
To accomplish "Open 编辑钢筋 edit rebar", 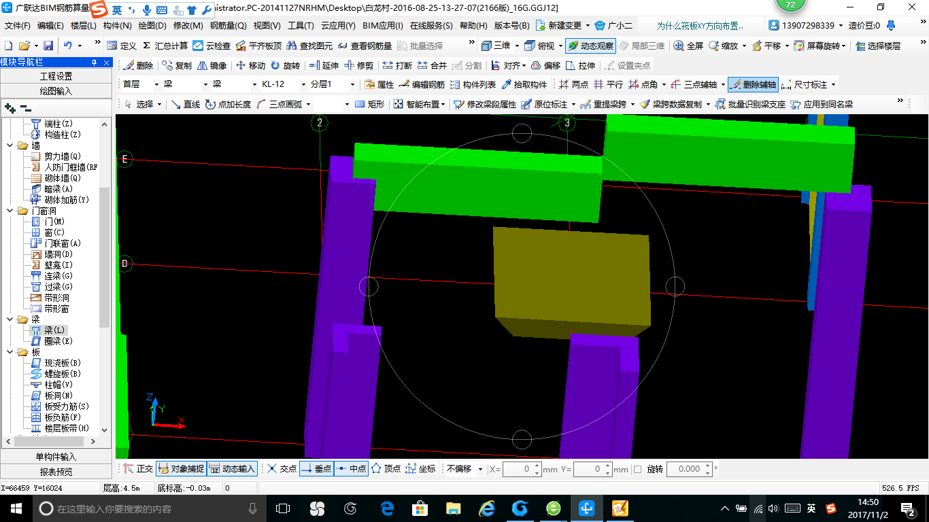I will (422, 84).
